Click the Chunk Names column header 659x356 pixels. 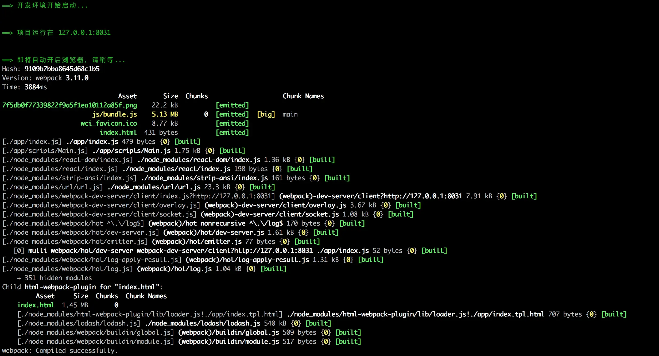[303, 96]
